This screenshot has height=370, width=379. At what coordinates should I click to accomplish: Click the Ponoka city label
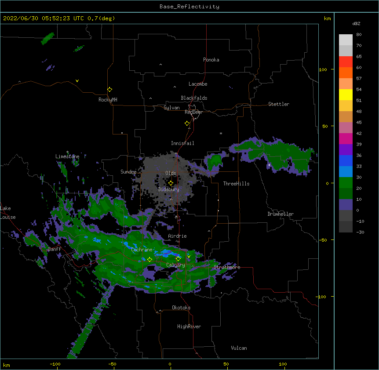point(211,60)
